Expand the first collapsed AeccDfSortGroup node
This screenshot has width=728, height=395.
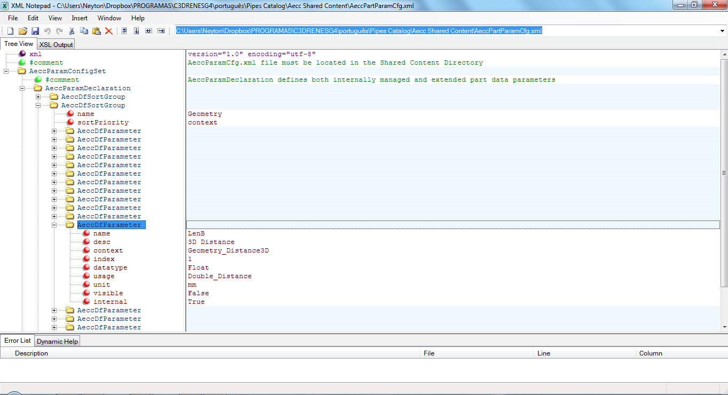38,97
